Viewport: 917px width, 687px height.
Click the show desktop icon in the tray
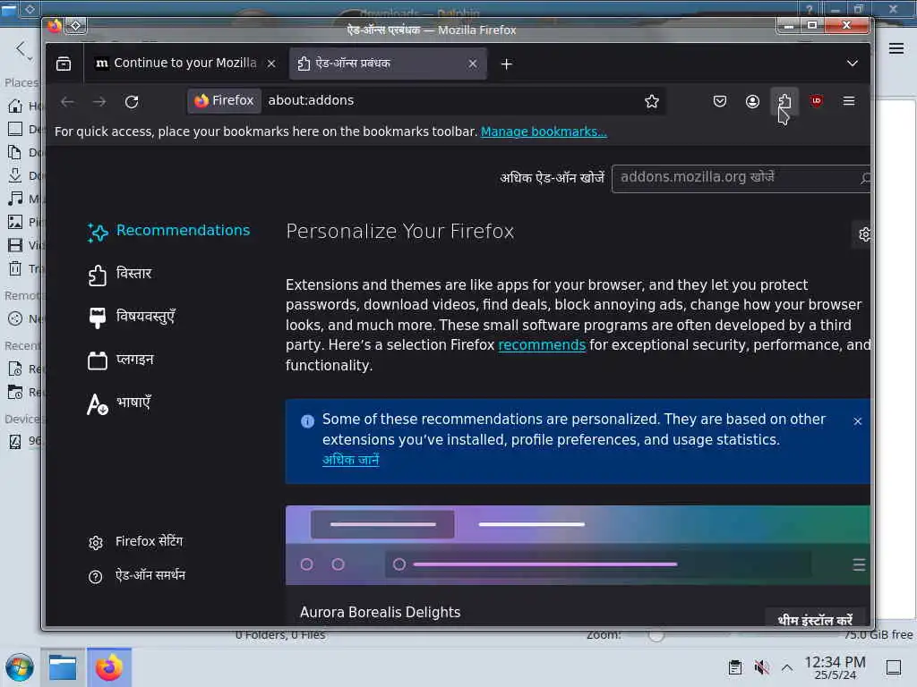[893, 667]
